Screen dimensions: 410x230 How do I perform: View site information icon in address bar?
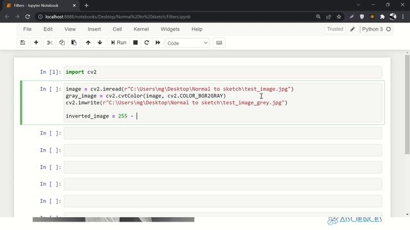click(40, 17)
